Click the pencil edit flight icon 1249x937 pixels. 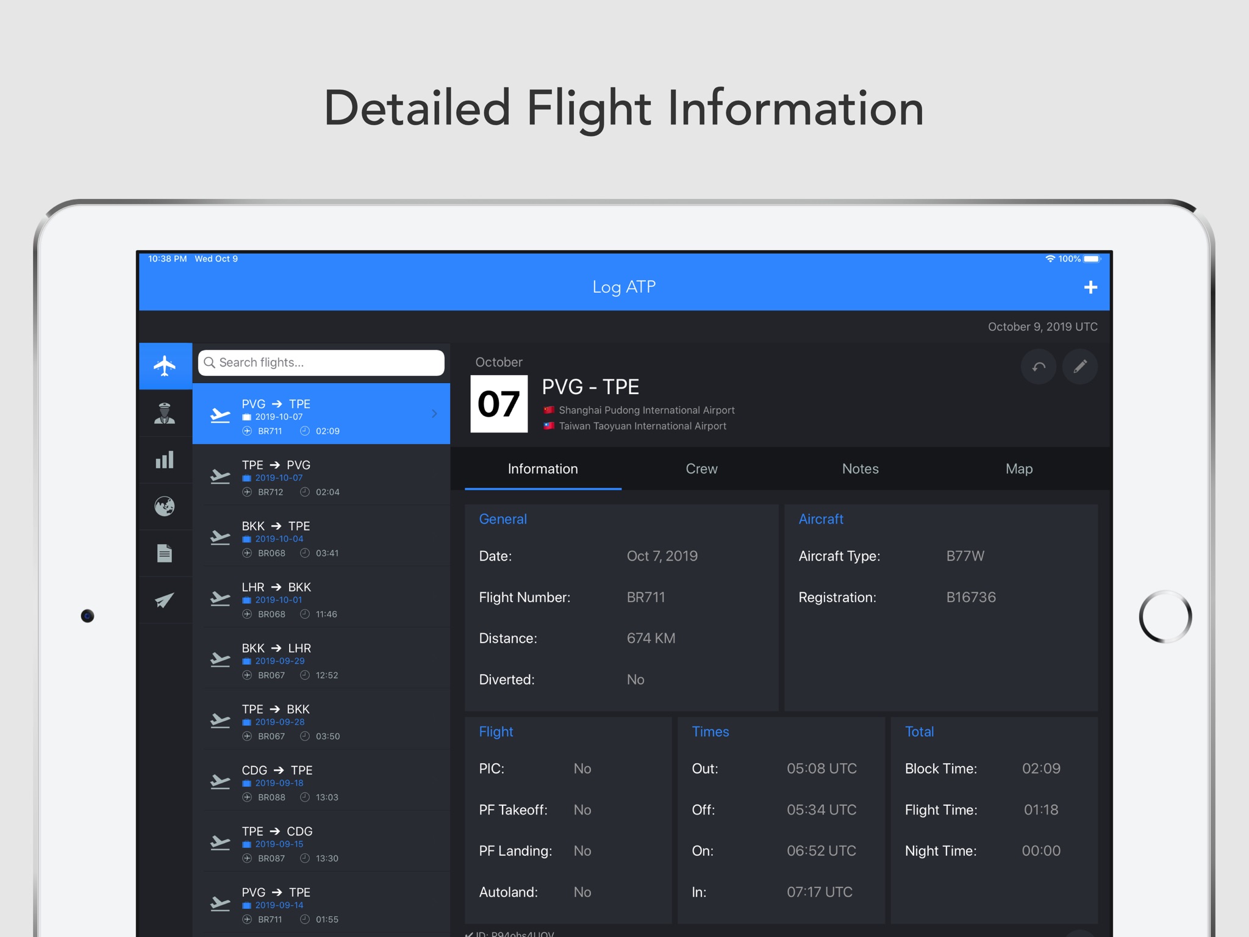pyautogui.click(x=1079, y=367)
